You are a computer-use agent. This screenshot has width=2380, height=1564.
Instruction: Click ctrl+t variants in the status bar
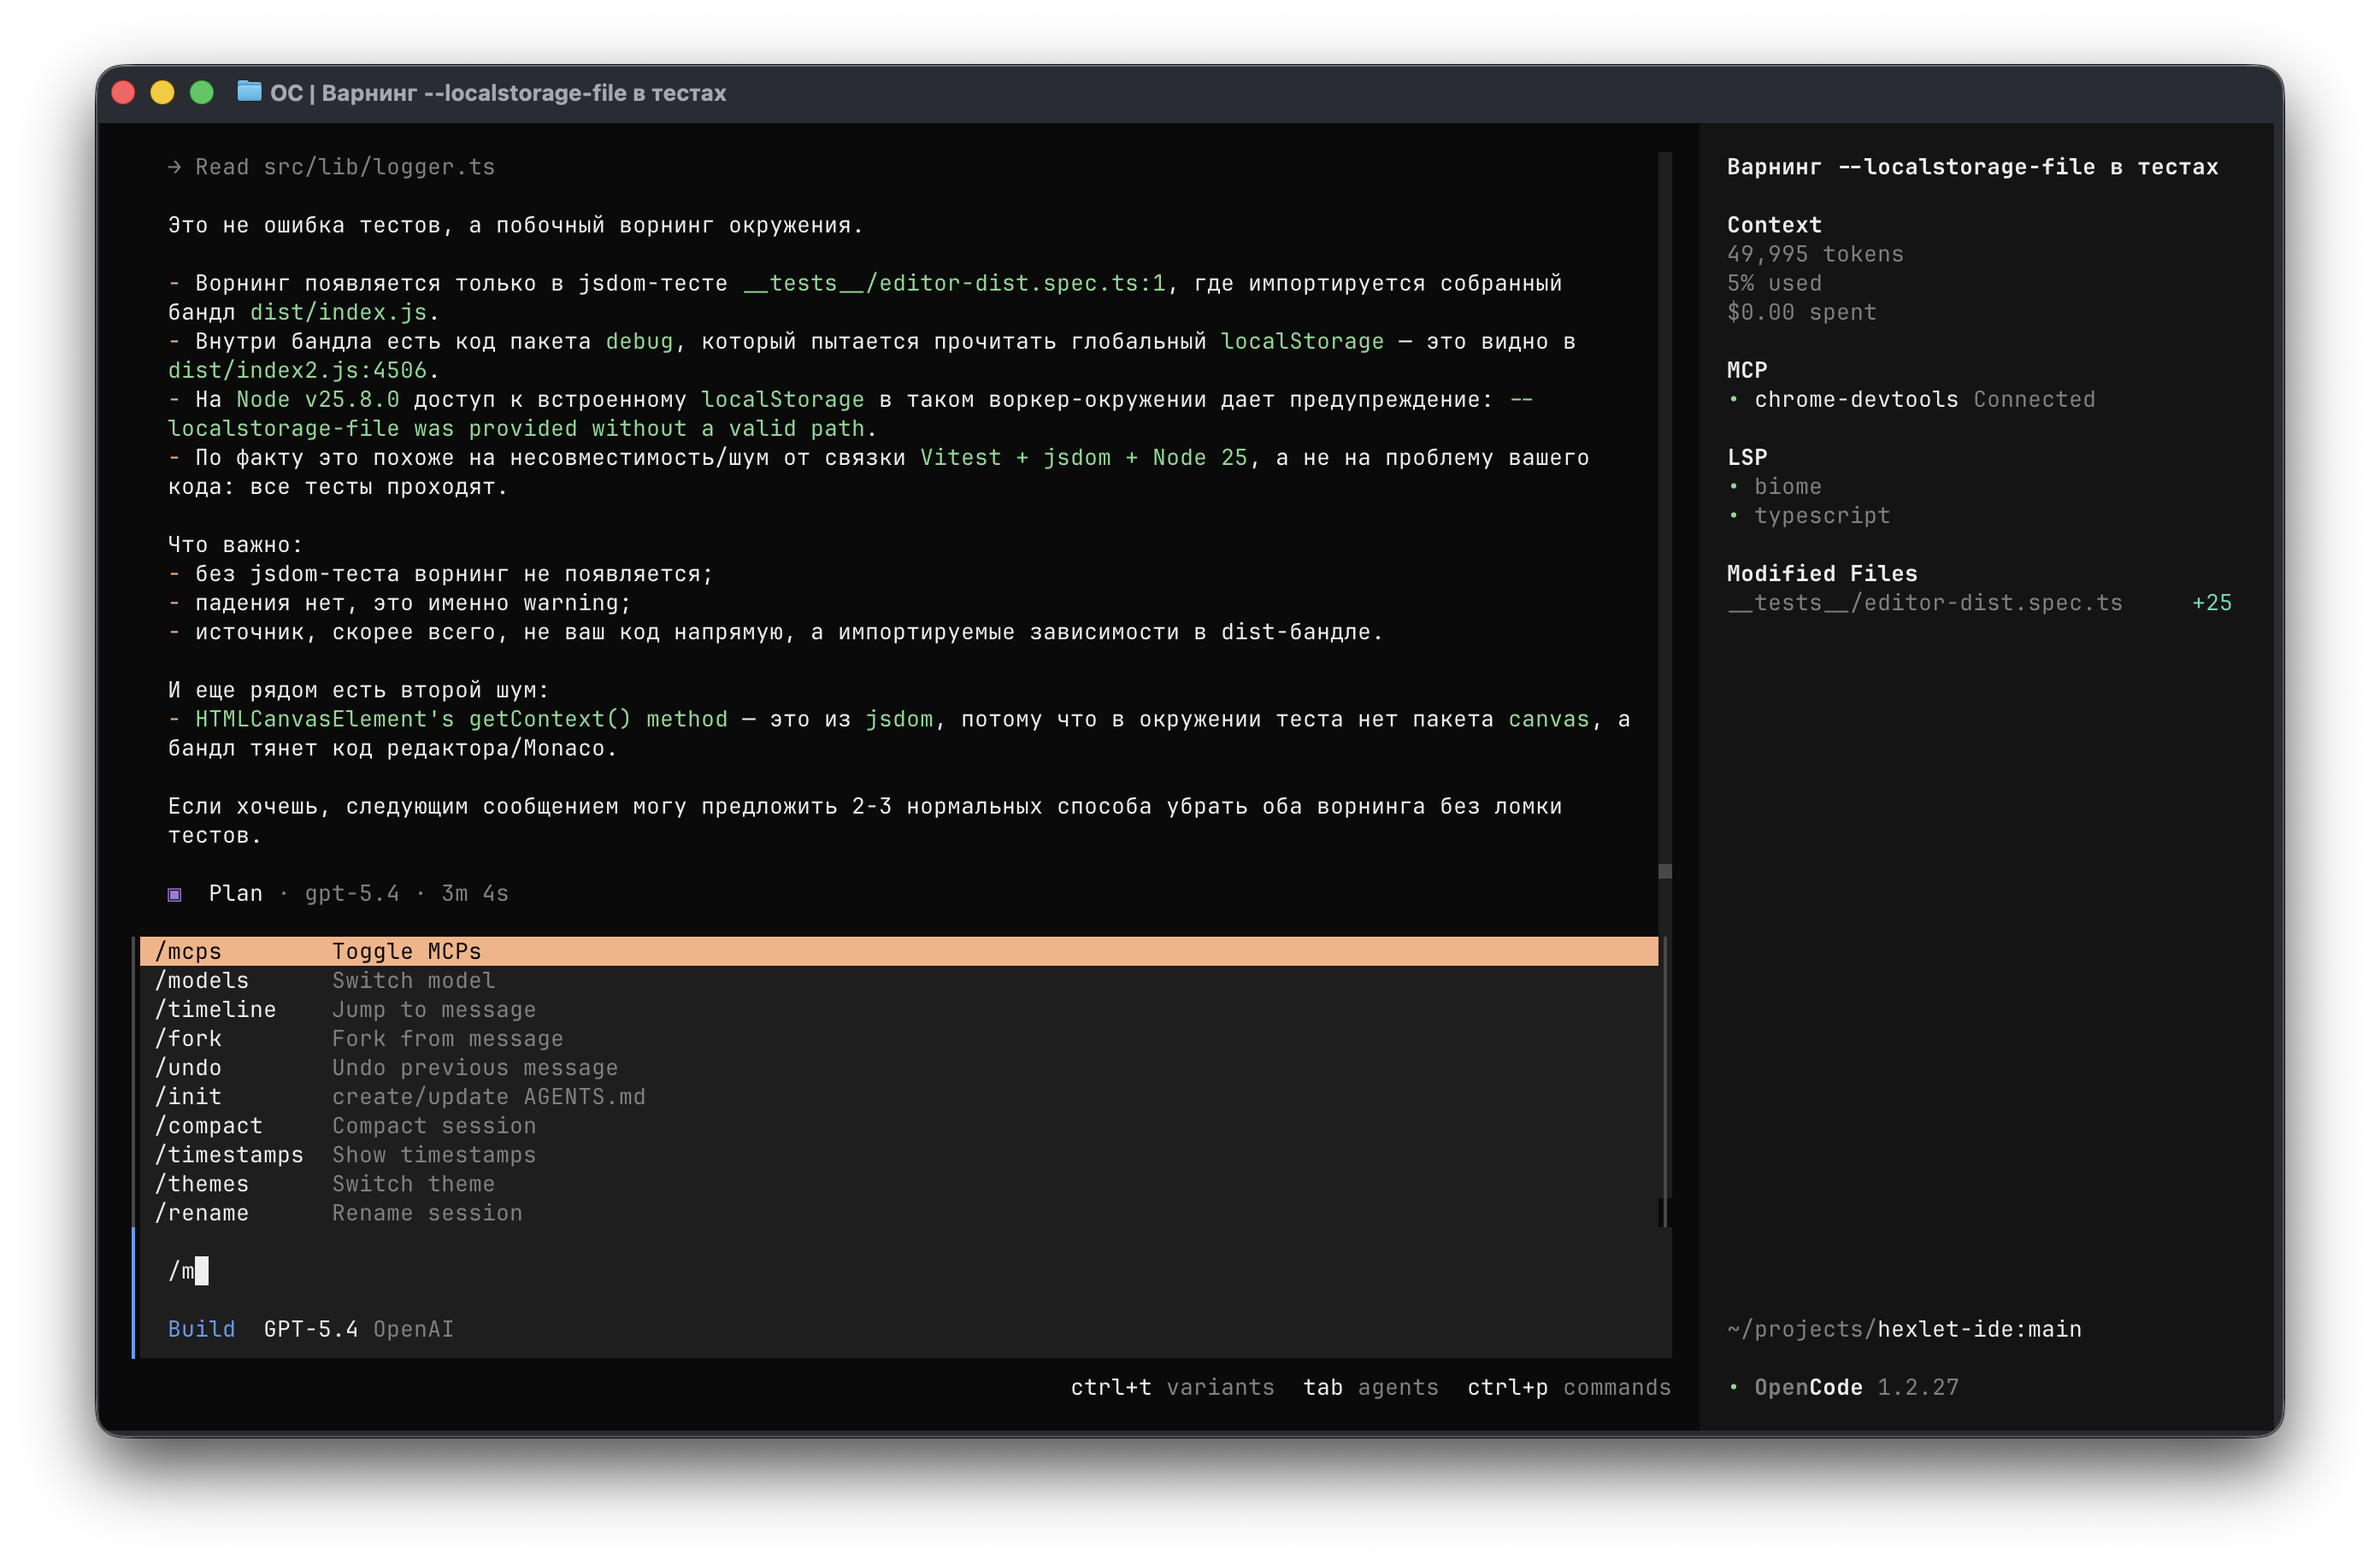tap(1172, 1387)
